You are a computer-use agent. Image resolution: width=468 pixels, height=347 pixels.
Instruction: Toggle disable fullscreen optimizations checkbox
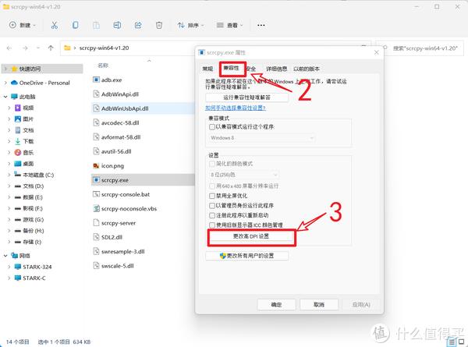coord(212,196)
